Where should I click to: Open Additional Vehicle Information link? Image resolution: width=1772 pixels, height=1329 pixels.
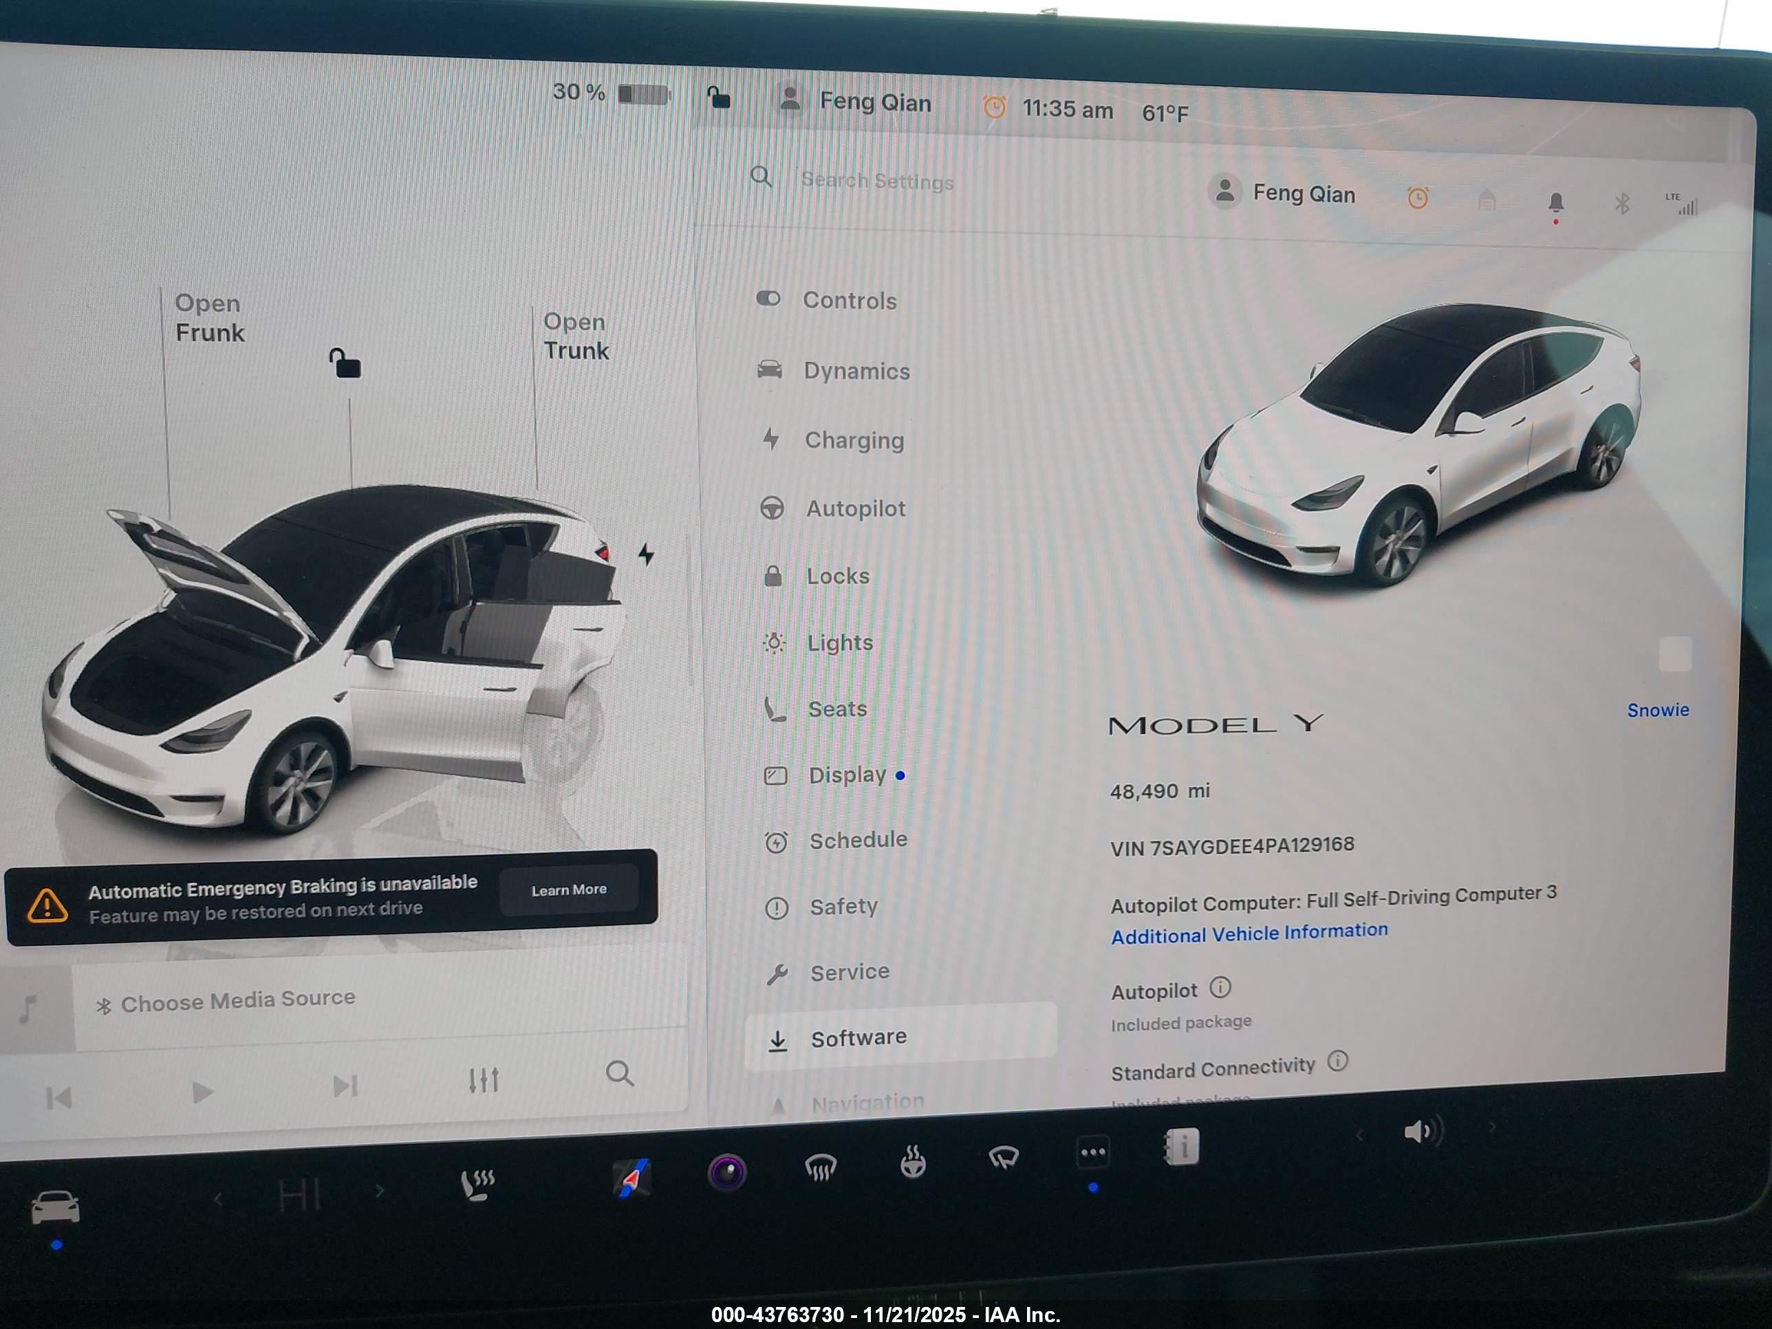tap(1249, 933)
